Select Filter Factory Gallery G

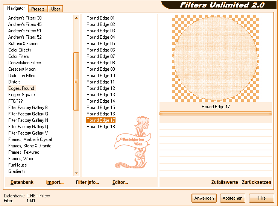(28, 114)
